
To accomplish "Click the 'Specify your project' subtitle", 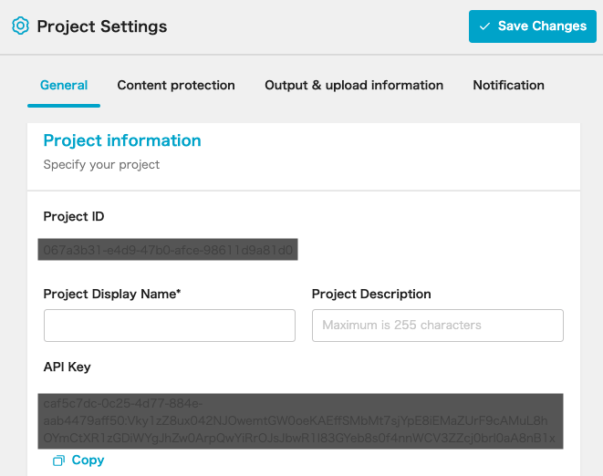I will [101, 165].
